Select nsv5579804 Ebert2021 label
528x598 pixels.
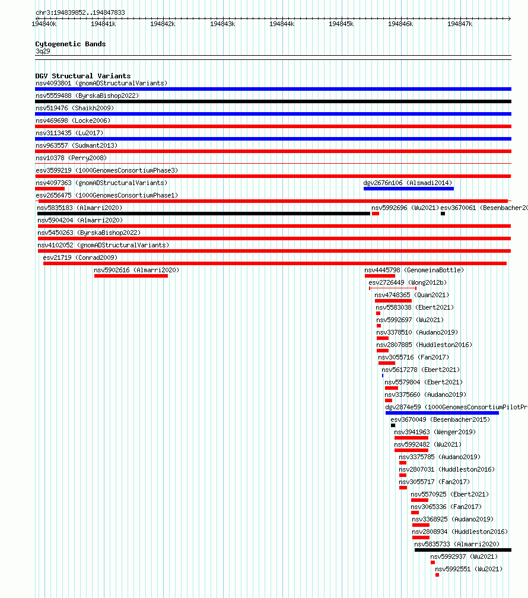click(x=424, y=382)
